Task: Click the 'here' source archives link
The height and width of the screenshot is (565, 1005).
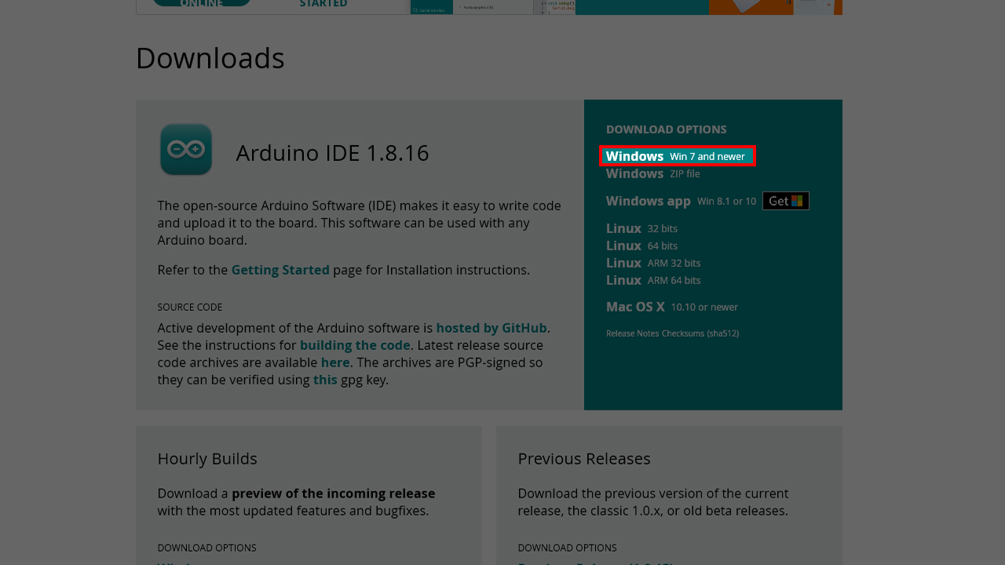Action: point(335,363)
